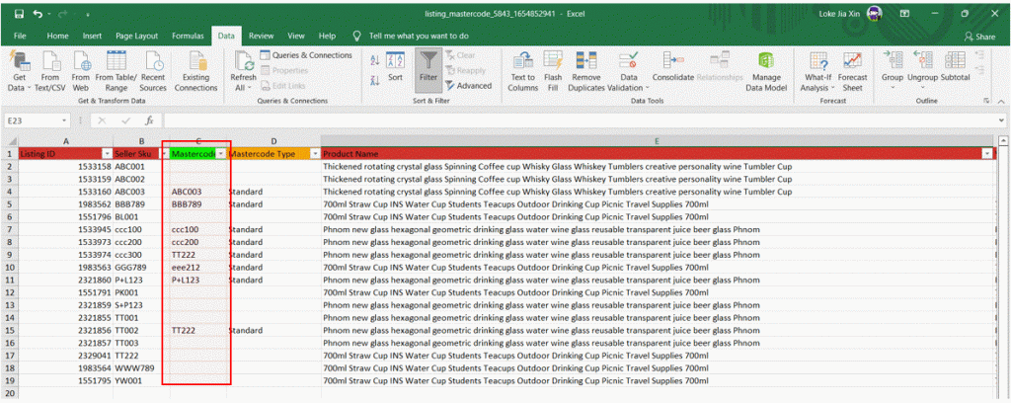Open What-If Analysis menu

pos(818,71)
